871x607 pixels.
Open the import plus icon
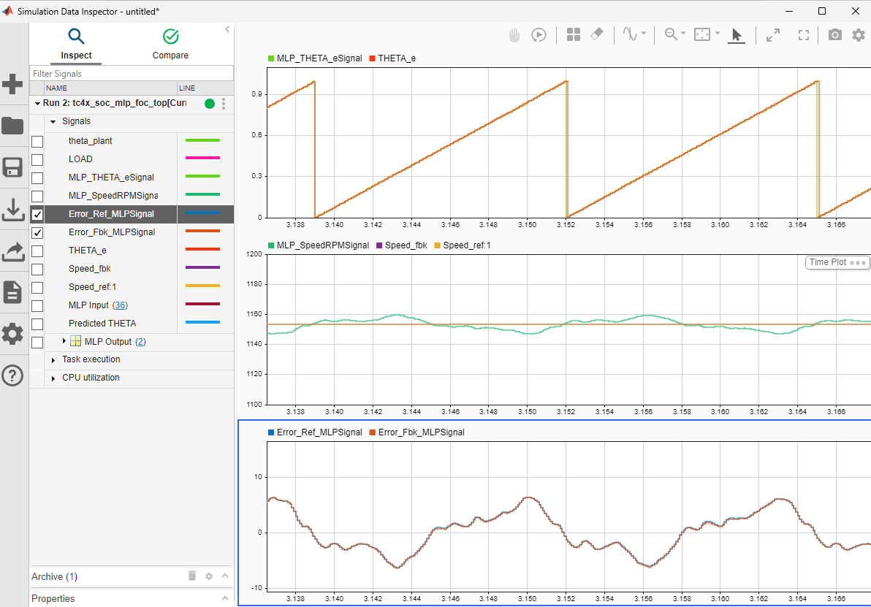click(13, 84)
